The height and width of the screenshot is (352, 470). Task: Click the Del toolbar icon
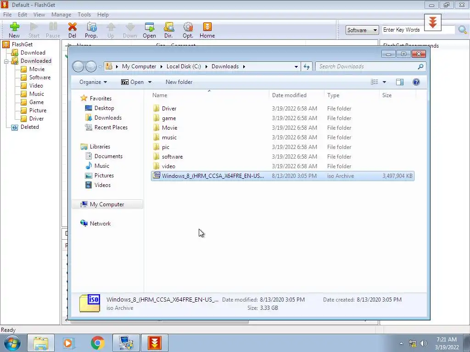coord(72,30)
